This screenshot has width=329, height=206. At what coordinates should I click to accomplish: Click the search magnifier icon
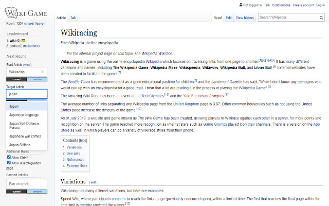click(x=321, y=18)
